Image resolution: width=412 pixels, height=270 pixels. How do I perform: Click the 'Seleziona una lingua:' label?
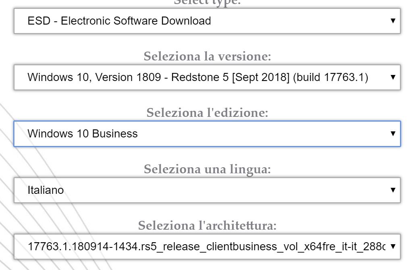pos(207,169)
